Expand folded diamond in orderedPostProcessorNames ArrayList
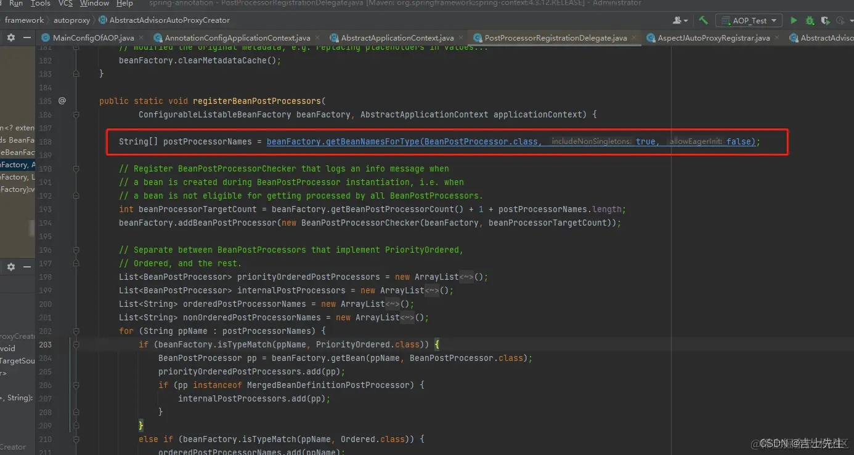Screen dimensions: 854x455 pos(392,304)
